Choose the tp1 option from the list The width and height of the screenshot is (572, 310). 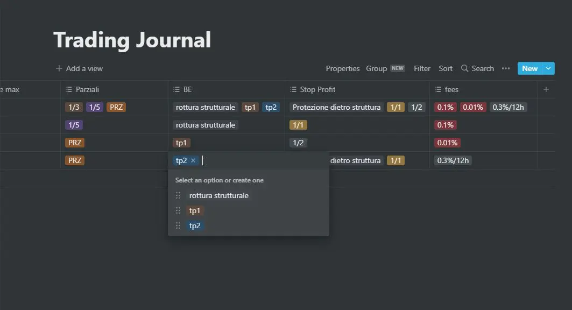[194, 210]
